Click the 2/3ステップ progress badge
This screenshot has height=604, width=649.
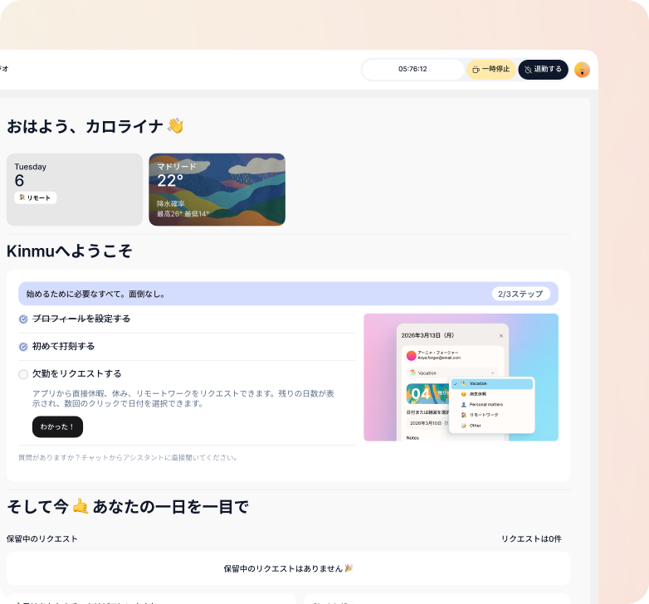click(x=520, y=294)
